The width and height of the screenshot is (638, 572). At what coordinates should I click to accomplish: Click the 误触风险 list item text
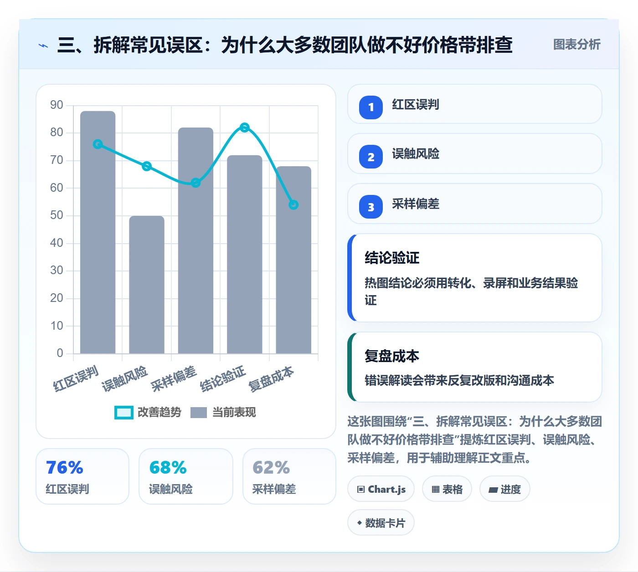(x=416, y=154)
